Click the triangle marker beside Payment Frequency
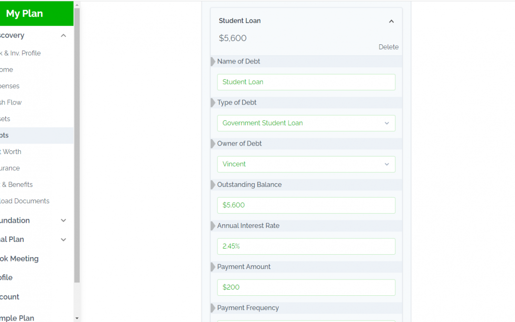 (213, 308)
